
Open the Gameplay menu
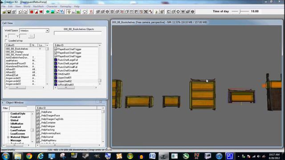65,6
